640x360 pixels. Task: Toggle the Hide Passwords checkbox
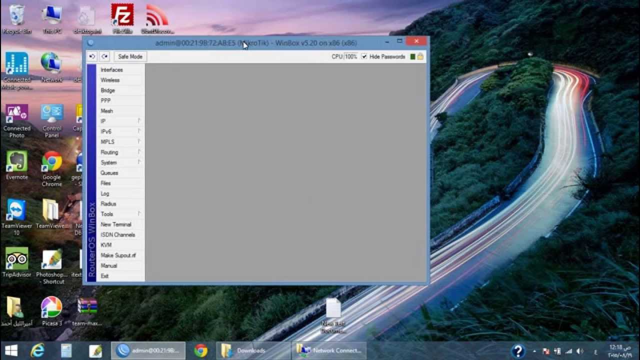(364, 56)
